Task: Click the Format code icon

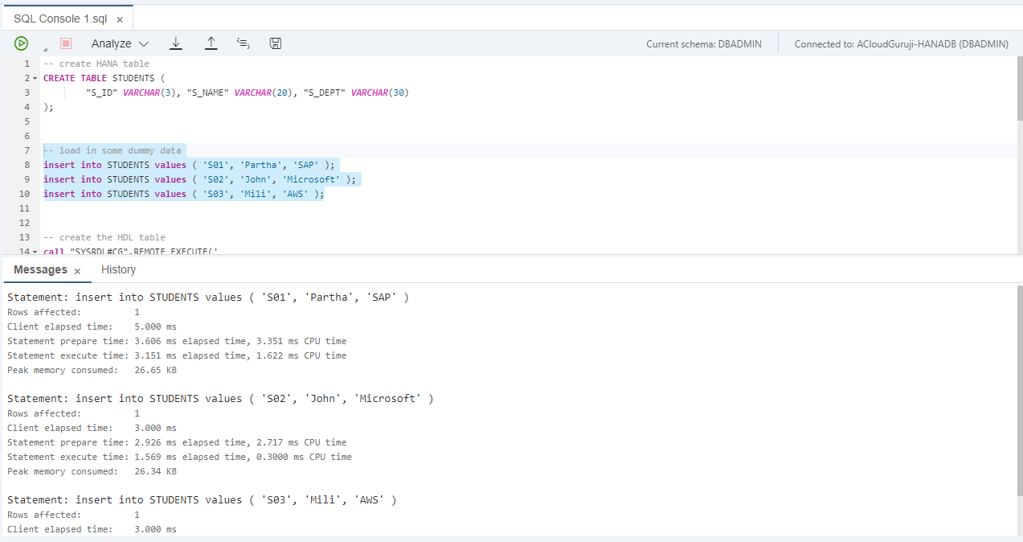Action: [x=243, y=43]
